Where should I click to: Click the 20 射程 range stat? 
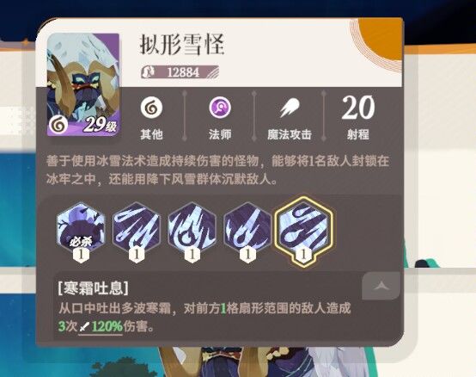tap(358, 117)
